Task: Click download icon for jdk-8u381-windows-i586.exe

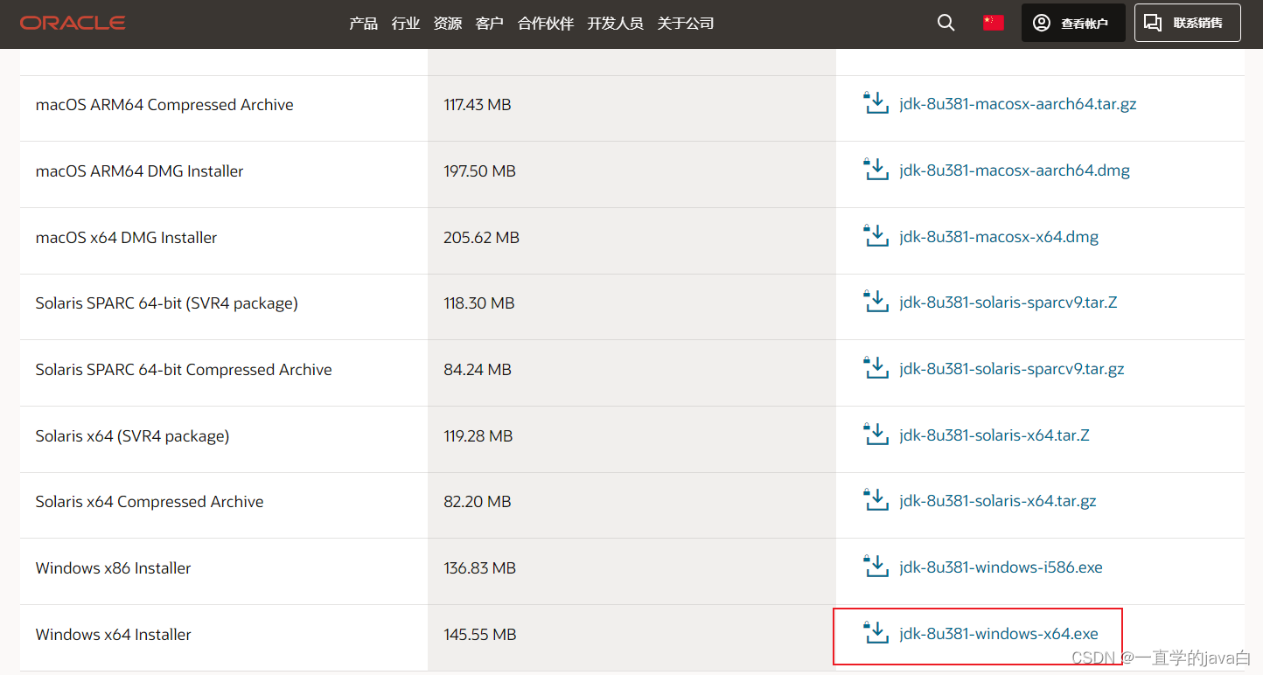Action: point(876,567)
